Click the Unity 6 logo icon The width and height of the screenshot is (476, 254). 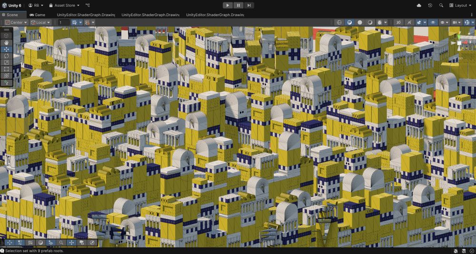point(4,5)
